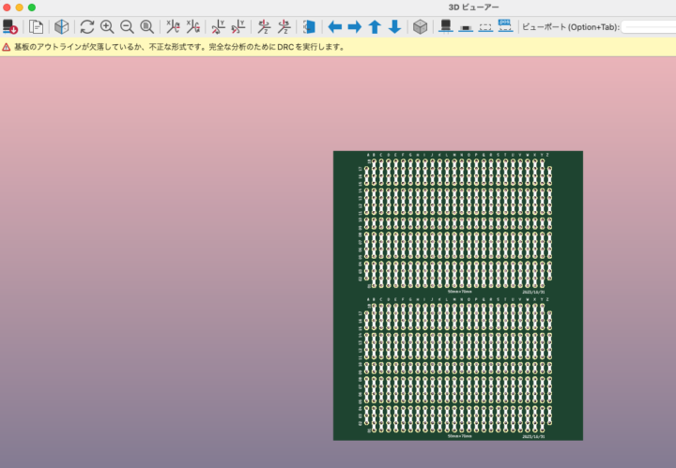This screenshot has height=468, width=676.
Task: Copy the 3D image to clipboard
Action: (36, 27)
